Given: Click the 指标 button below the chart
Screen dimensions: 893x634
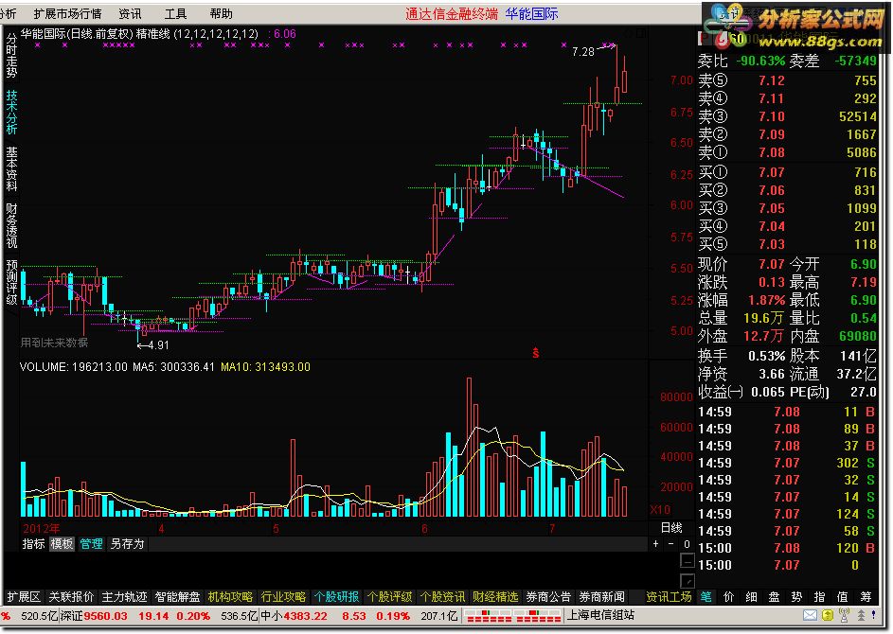Looking at the screenshot, I should (x=33, y=544).
